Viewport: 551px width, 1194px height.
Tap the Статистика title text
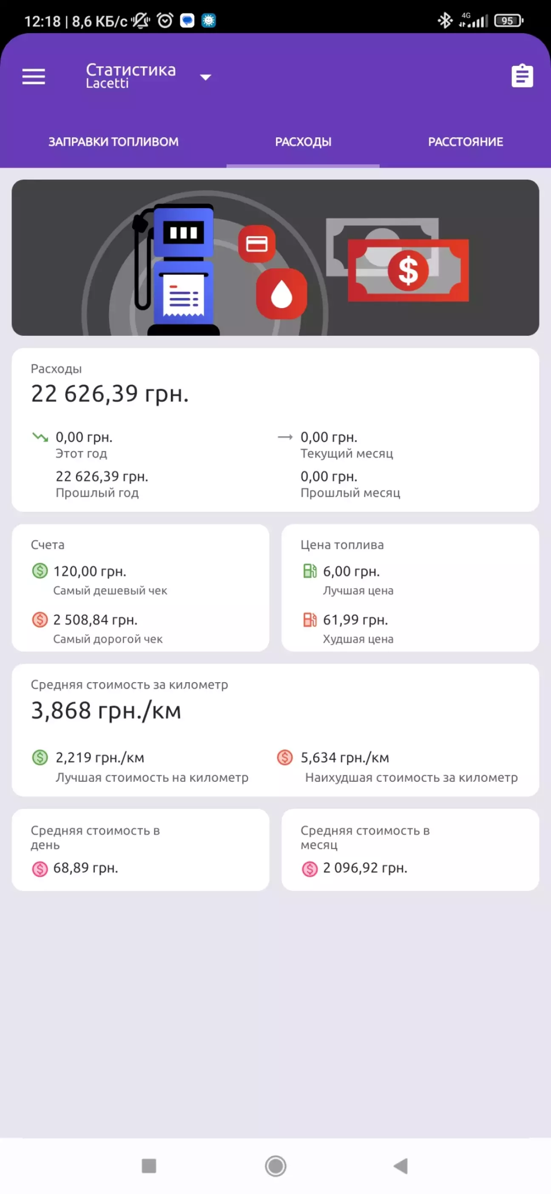point(131,70)
